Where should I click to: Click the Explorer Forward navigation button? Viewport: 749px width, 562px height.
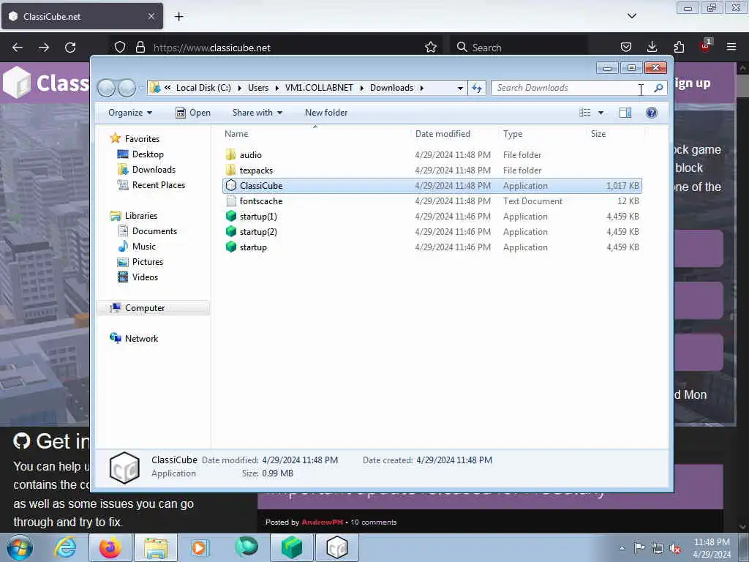[127, 88]
